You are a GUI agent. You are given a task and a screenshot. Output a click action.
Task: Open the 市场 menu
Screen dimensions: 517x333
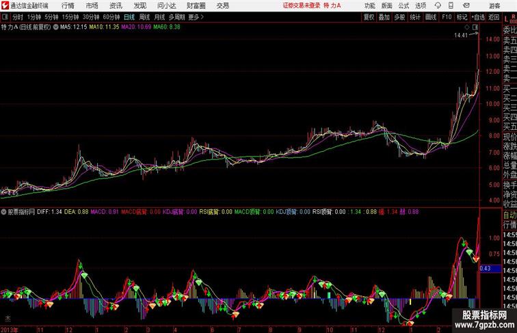pyautogui.click(x=92, y=5)
